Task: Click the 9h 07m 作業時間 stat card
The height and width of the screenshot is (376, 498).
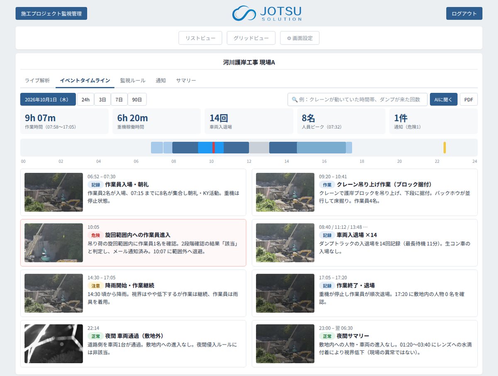Action: (x=64, y=121)
